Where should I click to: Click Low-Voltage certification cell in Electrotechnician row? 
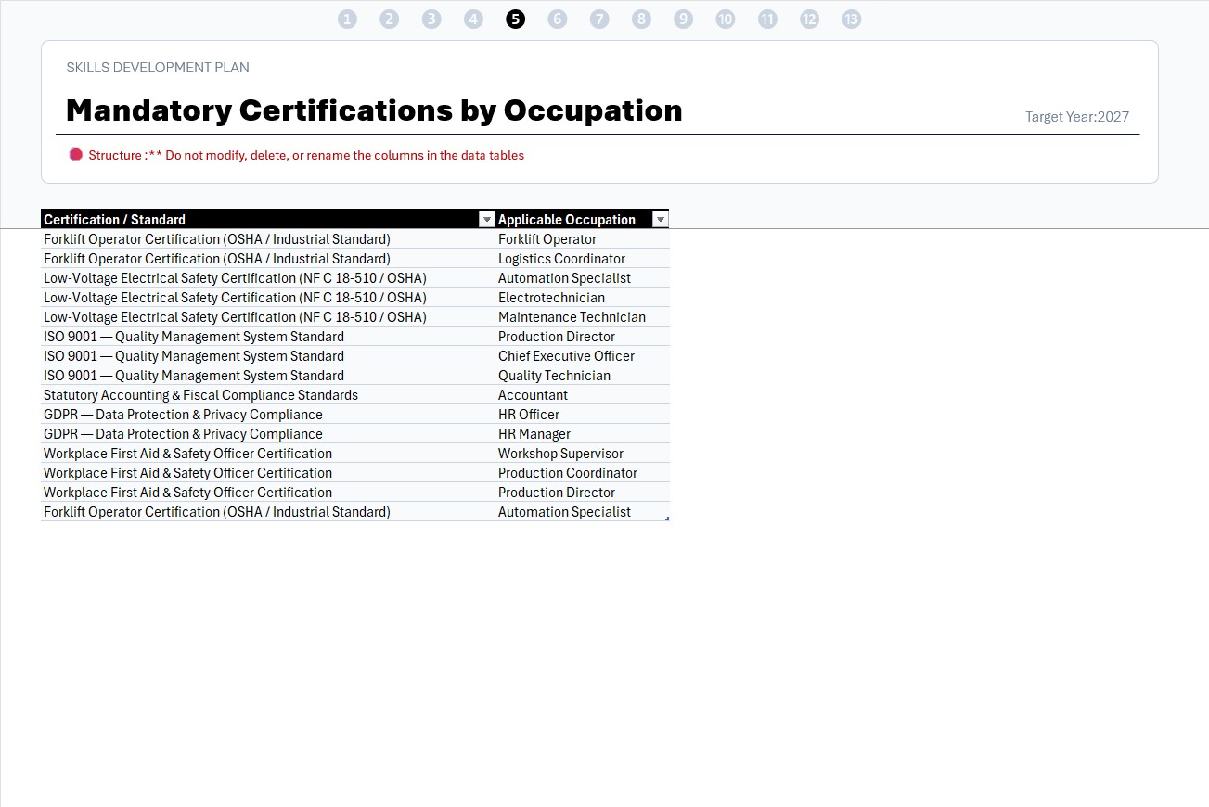(268, 298)
